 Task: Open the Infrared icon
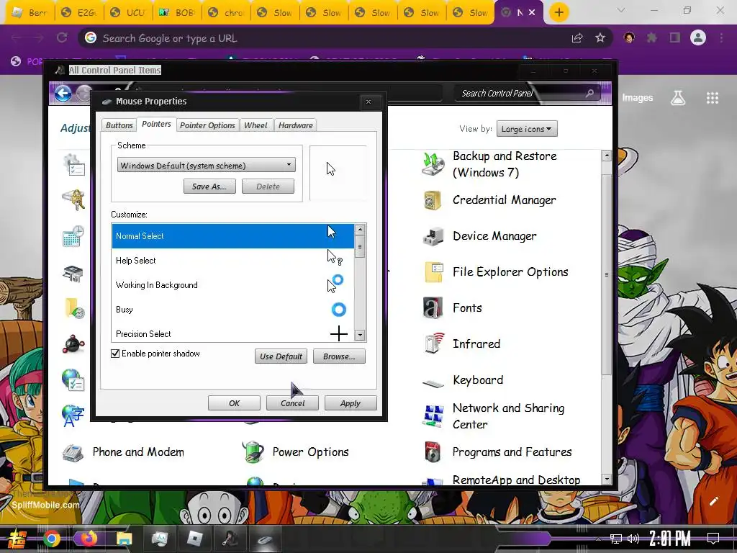pos(433,343)
